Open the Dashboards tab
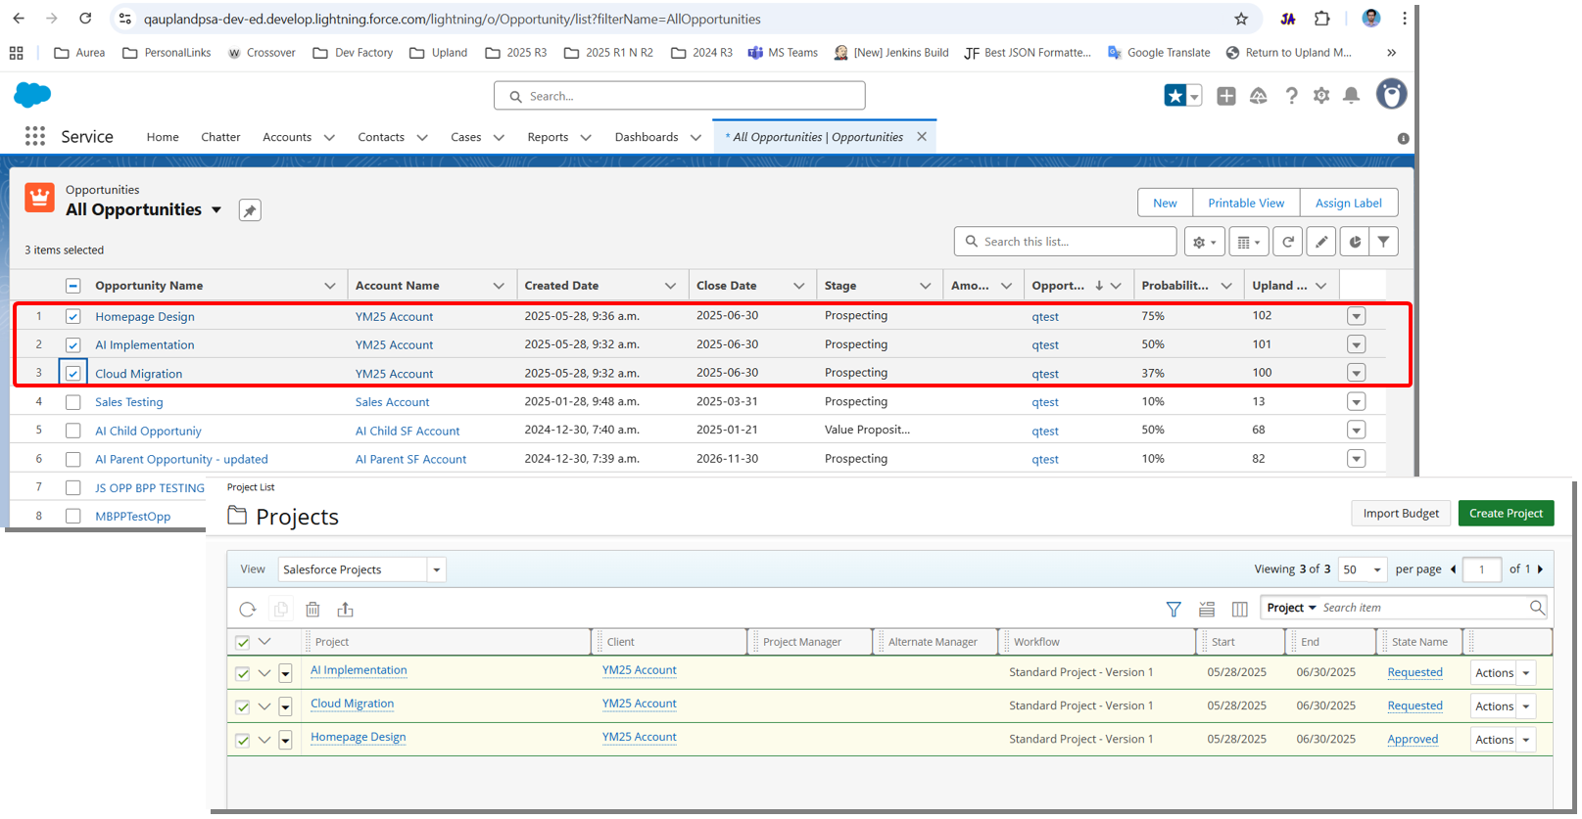This screenshot has width=1582, height=819. [x=647, y=137]
